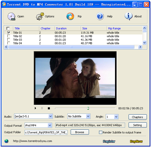Click the Rip label in toolbar
The image size is (151, 147).
[80, 16]
